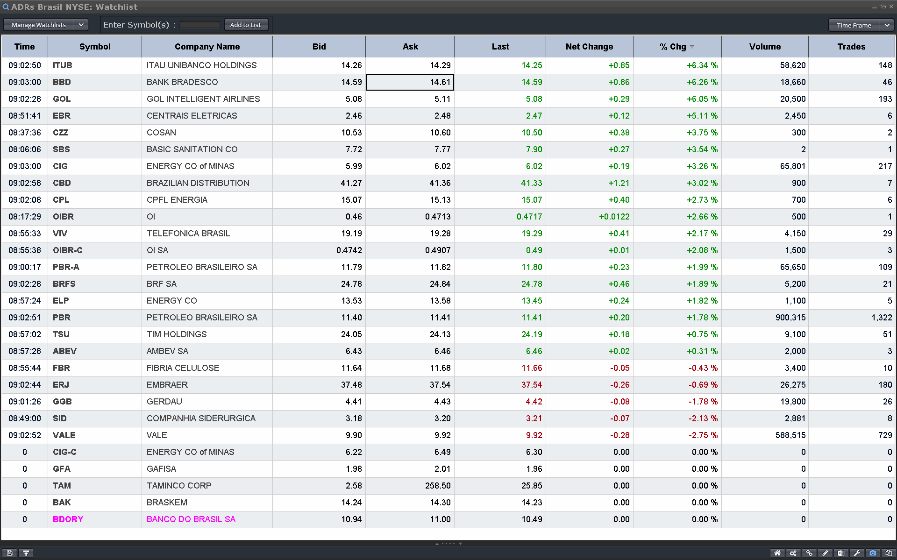Take a snapshot with camera icon
897x560 pixels.
[873, 553]
